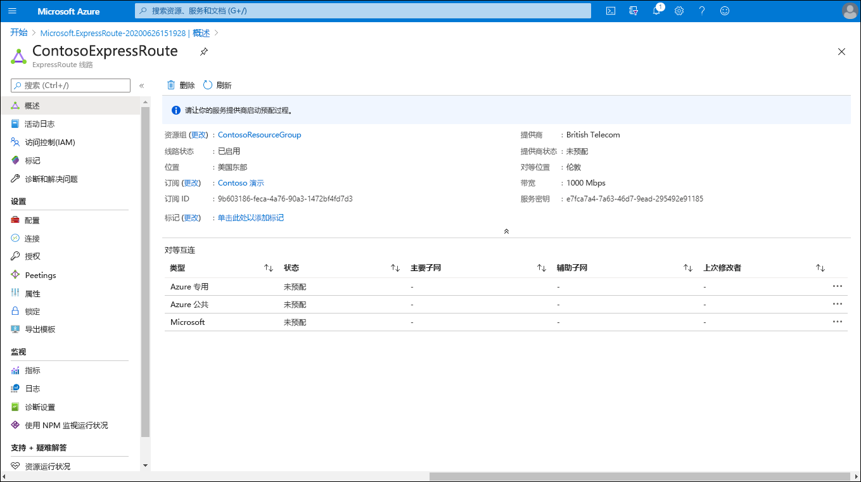Open the Azure portal hamburger menu
861x482 pixels.
coord(13,11)
